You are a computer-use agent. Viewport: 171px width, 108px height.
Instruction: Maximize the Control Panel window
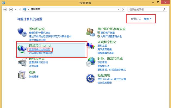pos(158,2)
